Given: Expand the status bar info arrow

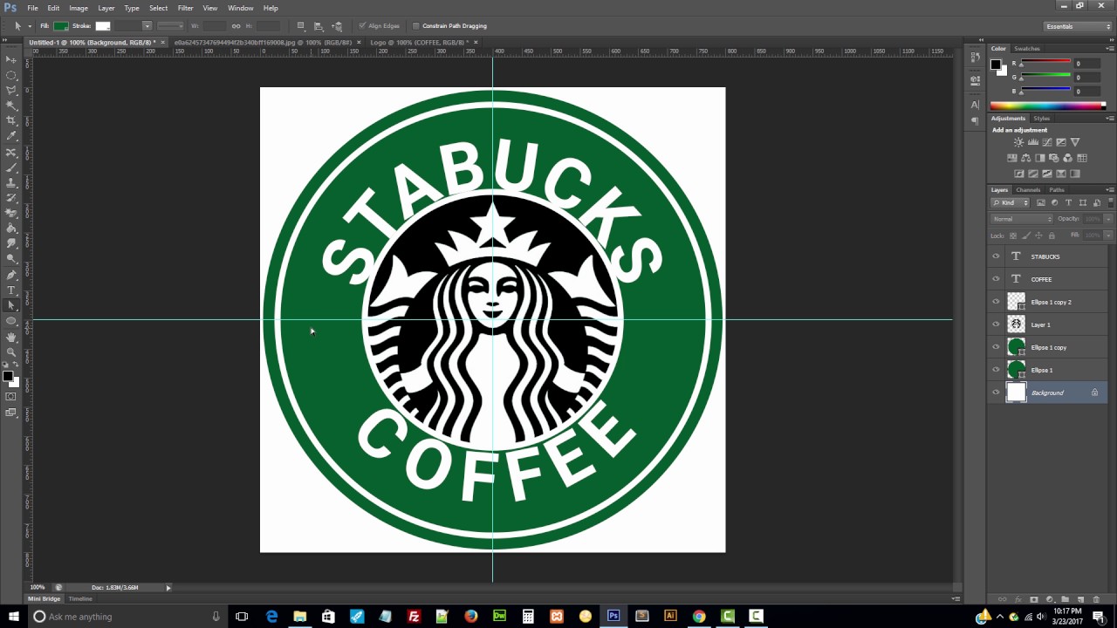Looking at the screenshot, I should (x=168, y=588).
